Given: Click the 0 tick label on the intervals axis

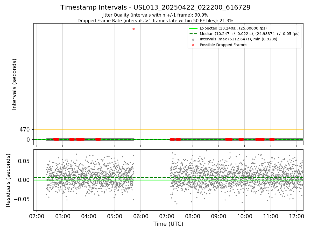Looking at the screenshot, I should [x=29, y=140].
